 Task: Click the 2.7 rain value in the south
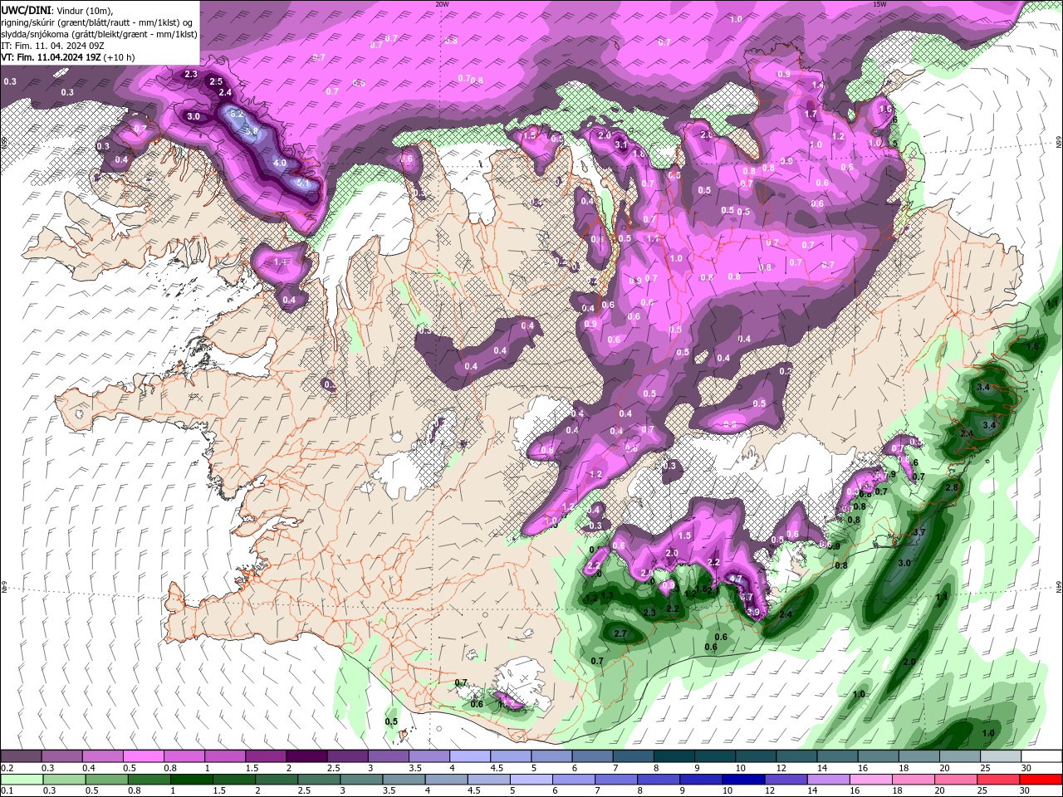click(620, 633)
